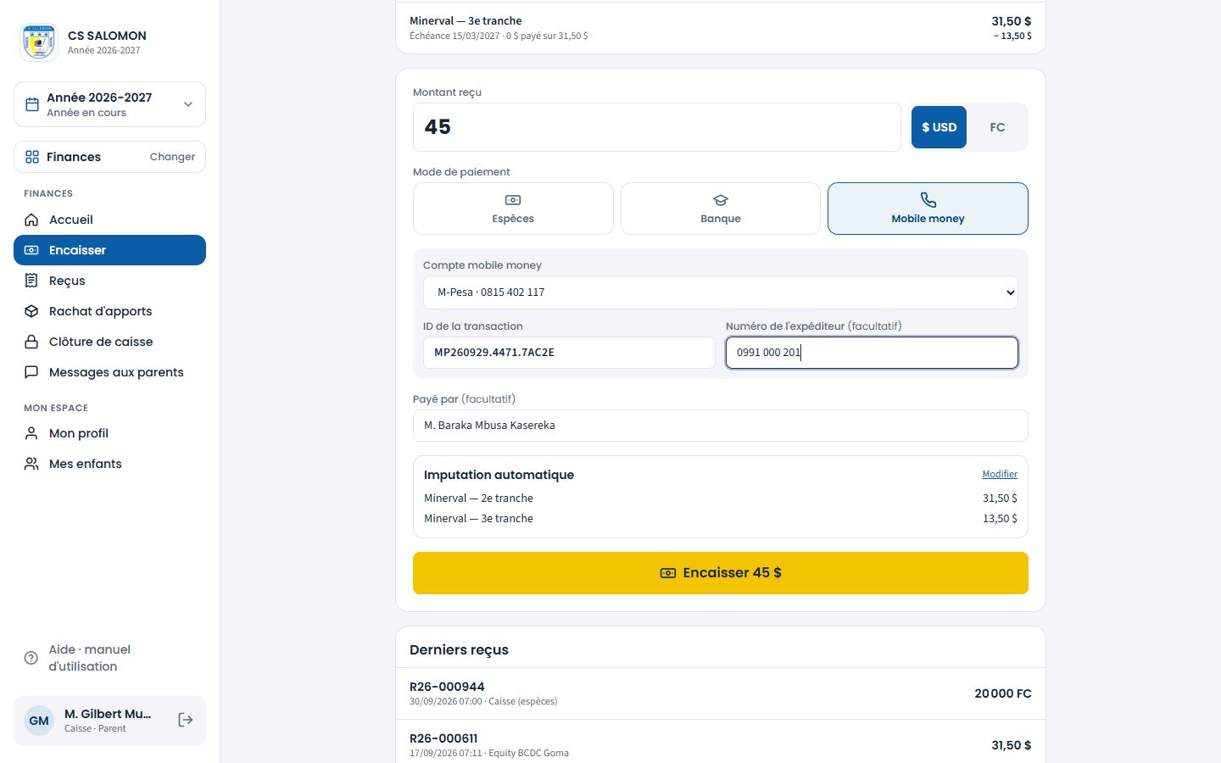1221x763 pixels.
Task: Click the Encaisser 45 $ button
Action: click(721, 573)
